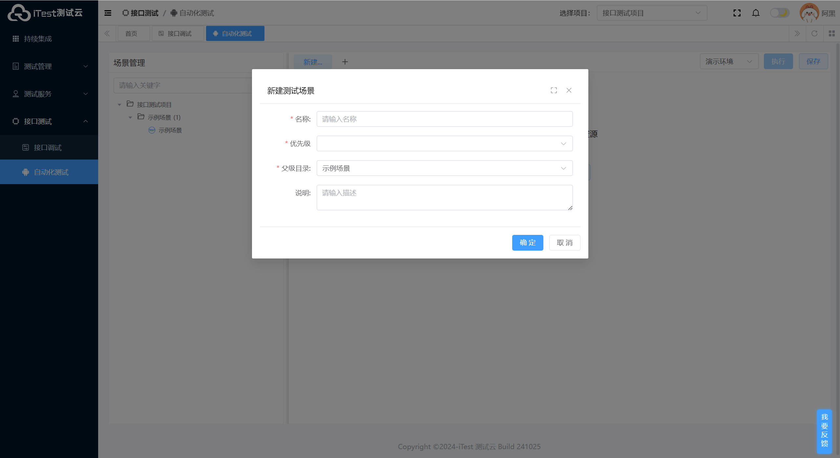Toggle the dark mode switch
Image resolution: width=840 pixels, height=458 pixels.
[x=780, y=13]
